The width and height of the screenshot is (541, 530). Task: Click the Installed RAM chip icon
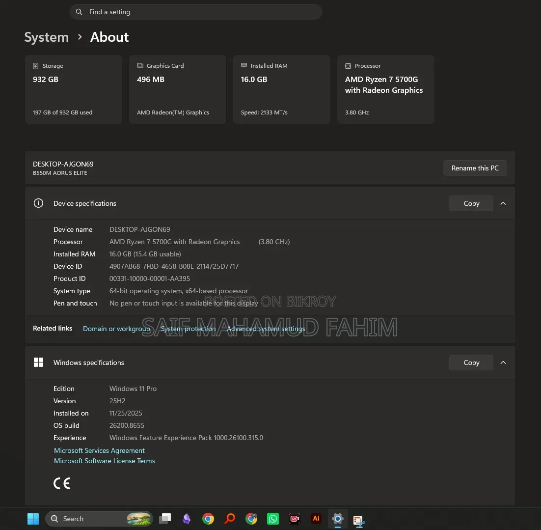click(244, 65)
